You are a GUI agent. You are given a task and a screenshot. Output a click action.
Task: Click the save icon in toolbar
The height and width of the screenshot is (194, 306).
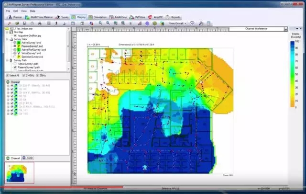pyautogui.click(x=25, y=23)
